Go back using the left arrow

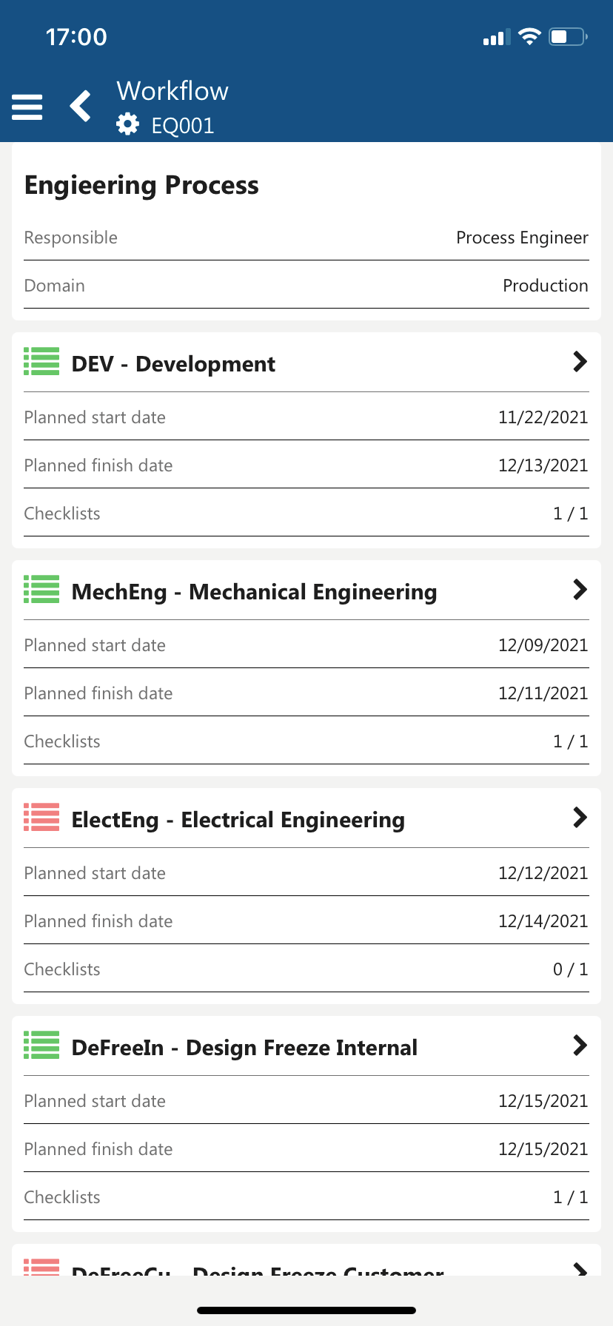[81, 107]
